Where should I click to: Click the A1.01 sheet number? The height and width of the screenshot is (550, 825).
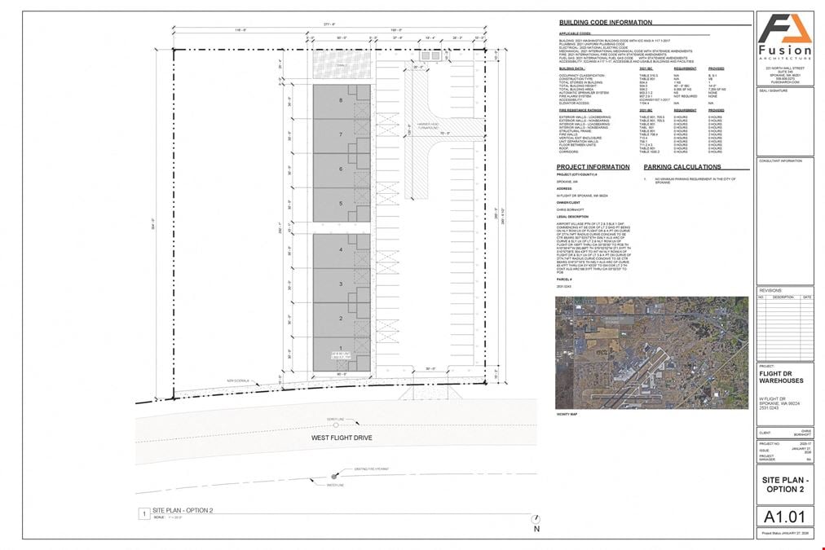(784, 517)
